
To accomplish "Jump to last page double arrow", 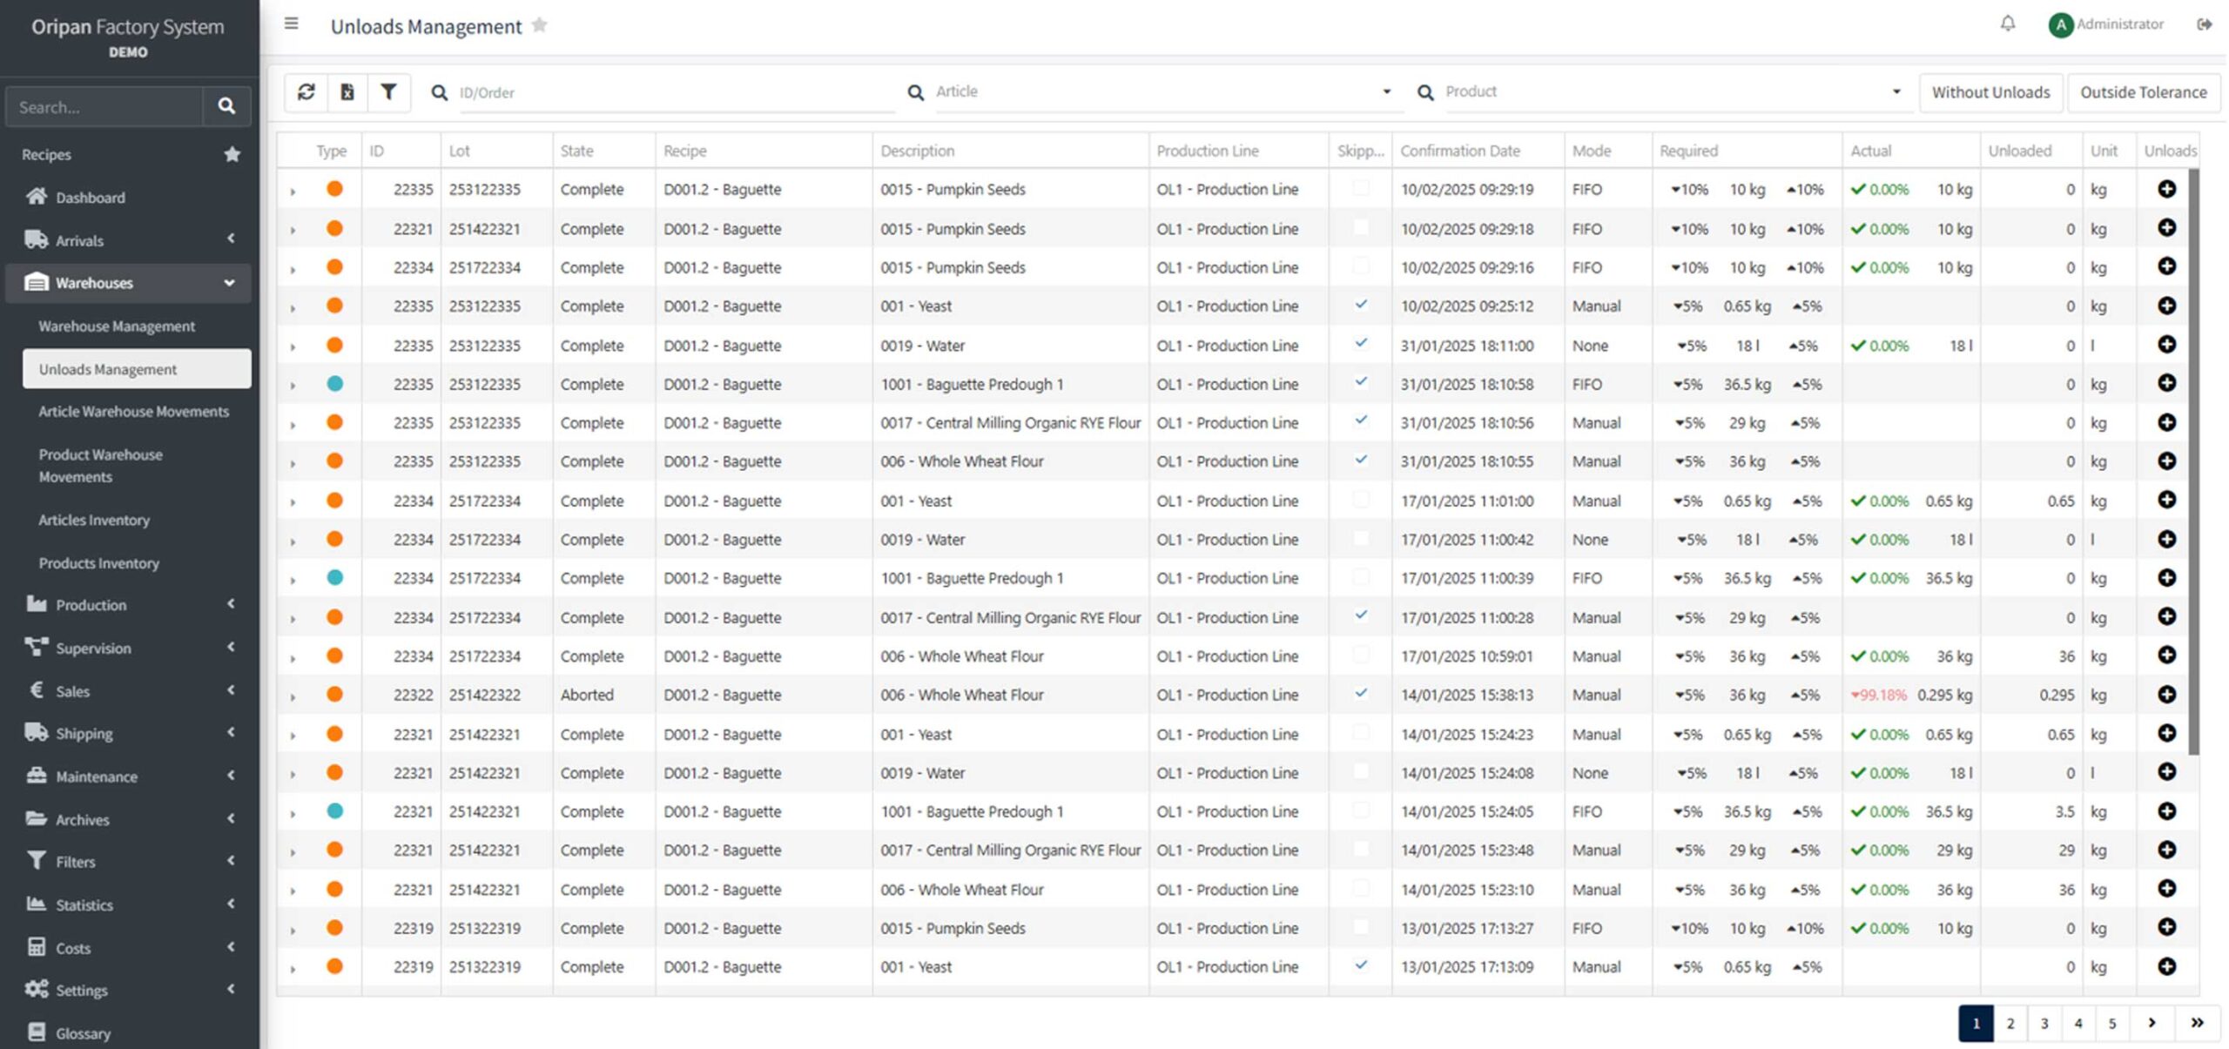I will 2197,1023.
